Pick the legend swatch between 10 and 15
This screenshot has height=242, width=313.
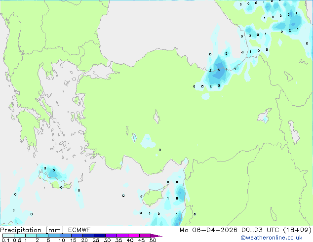pos(65,236)
